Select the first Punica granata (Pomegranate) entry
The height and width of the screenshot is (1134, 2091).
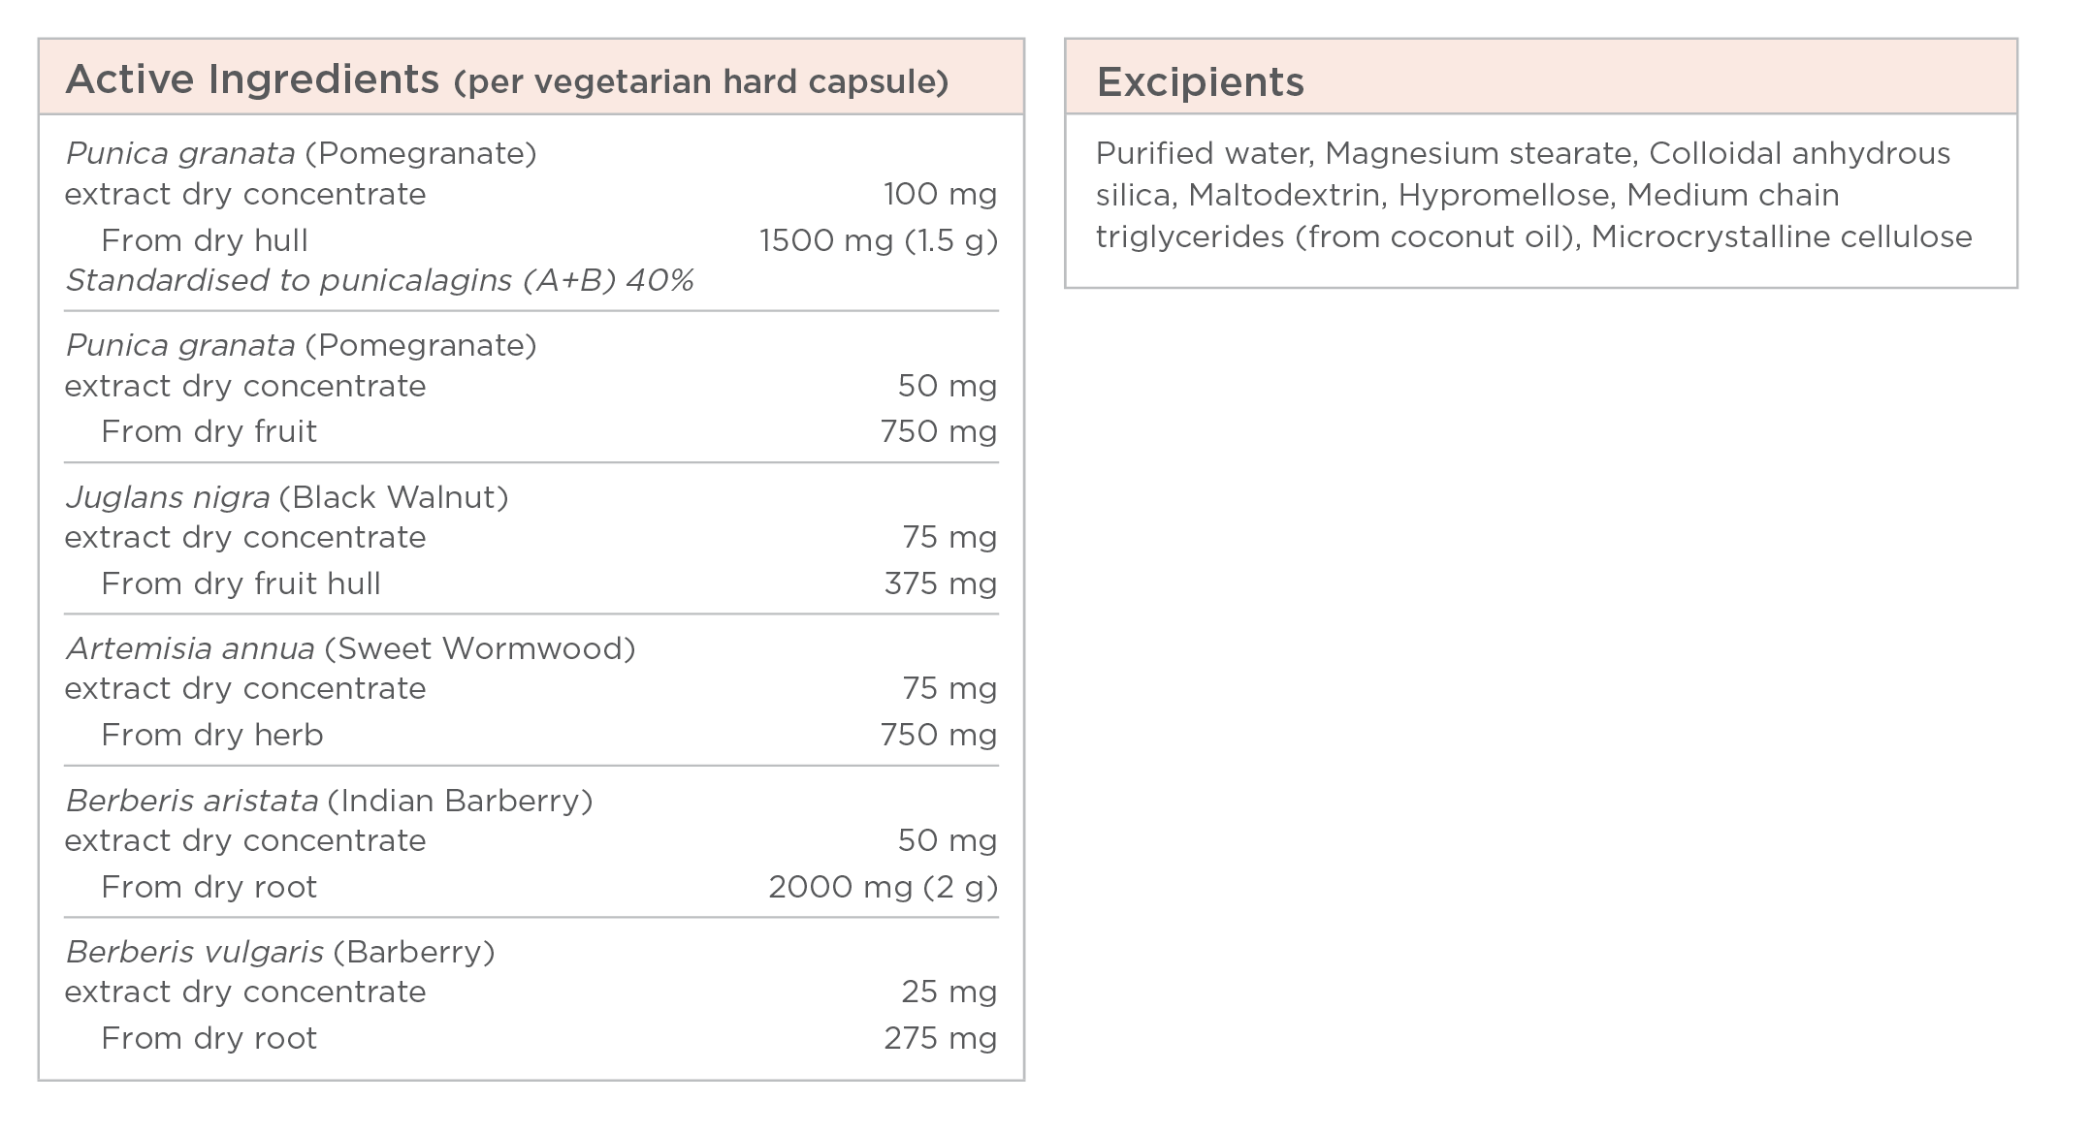(x=301, y=153)
